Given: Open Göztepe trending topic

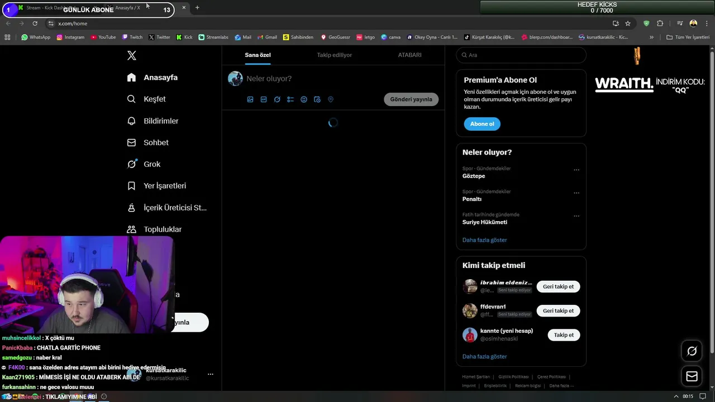Looking at the screenshot, I should 474,176.
